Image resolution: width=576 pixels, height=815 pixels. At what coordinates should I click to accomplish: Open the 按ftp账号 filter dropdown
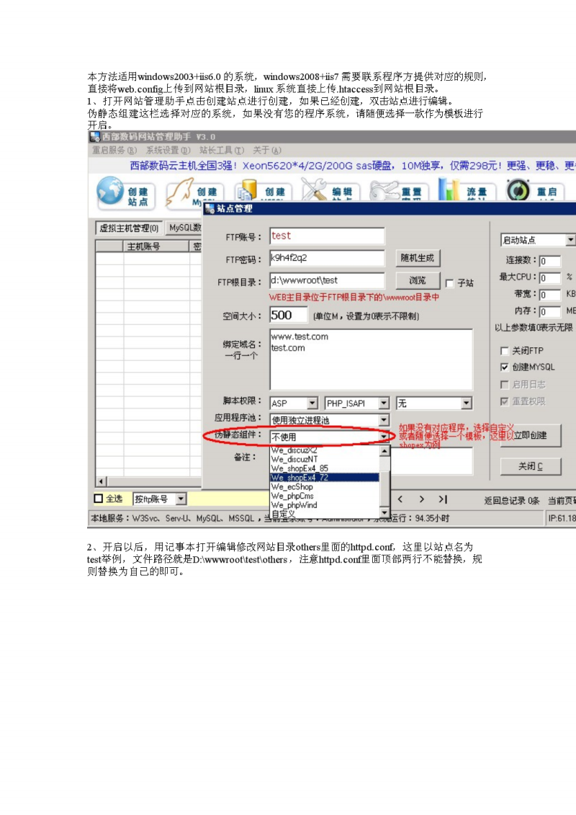181,499
